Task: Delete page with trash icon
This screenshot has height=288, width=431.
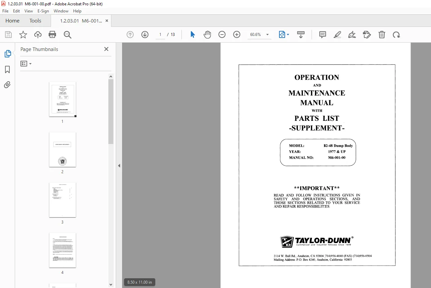Action: point(382,35)
